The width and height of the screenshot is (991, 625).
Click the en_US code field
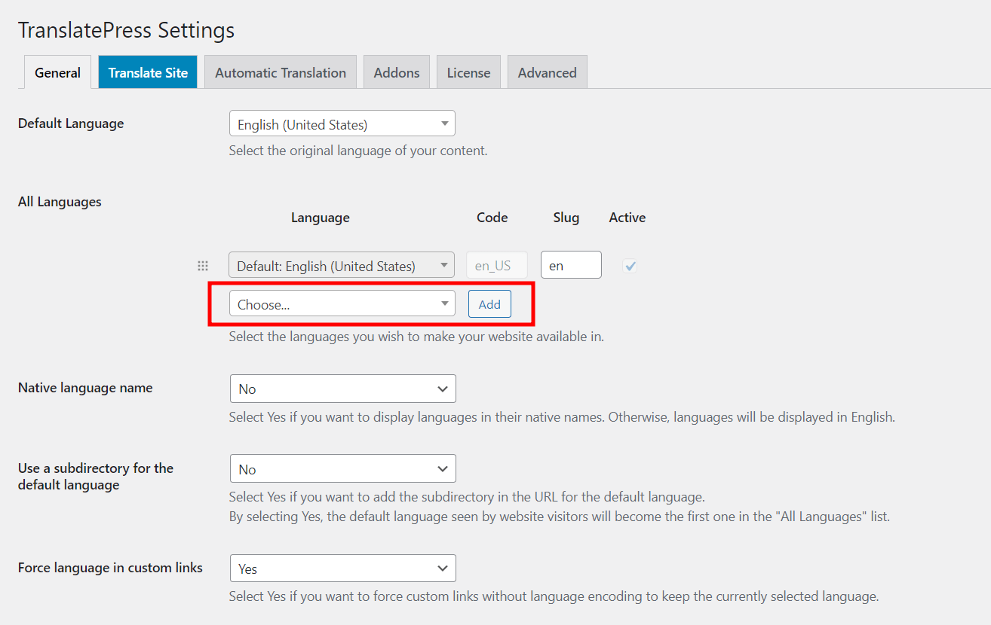tap(497, 265)
